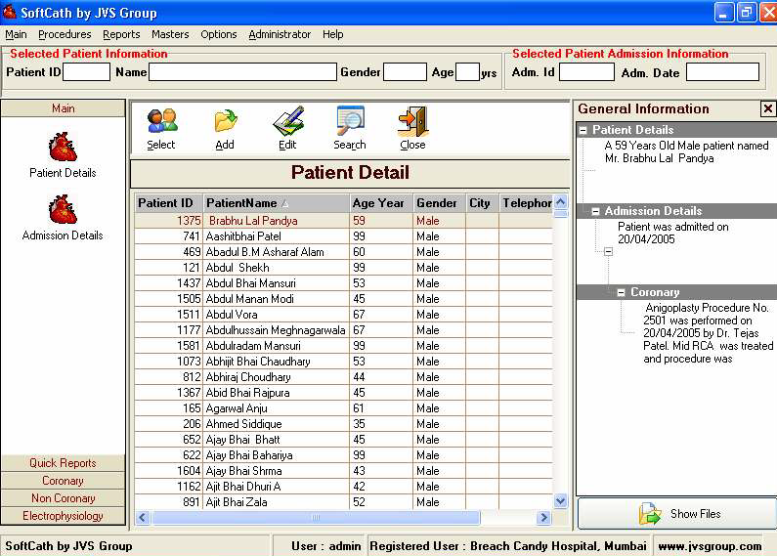Open the Search magnifier tool
This screenshot has width=777, height=556.
(349, 121)
